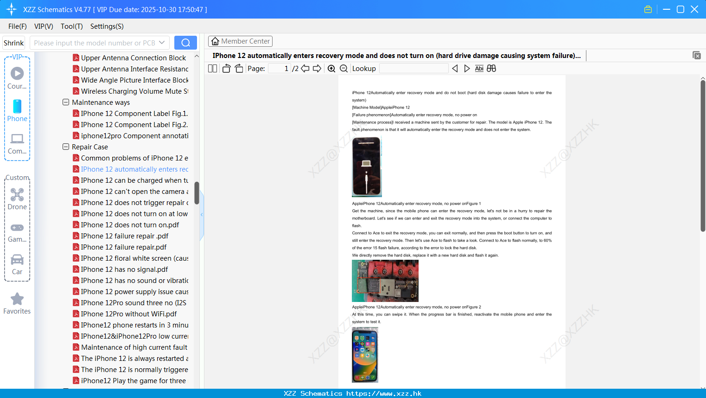The image size is (706, 398).
Task: Click the iPhone home screen photo
Action: (365, 354)
